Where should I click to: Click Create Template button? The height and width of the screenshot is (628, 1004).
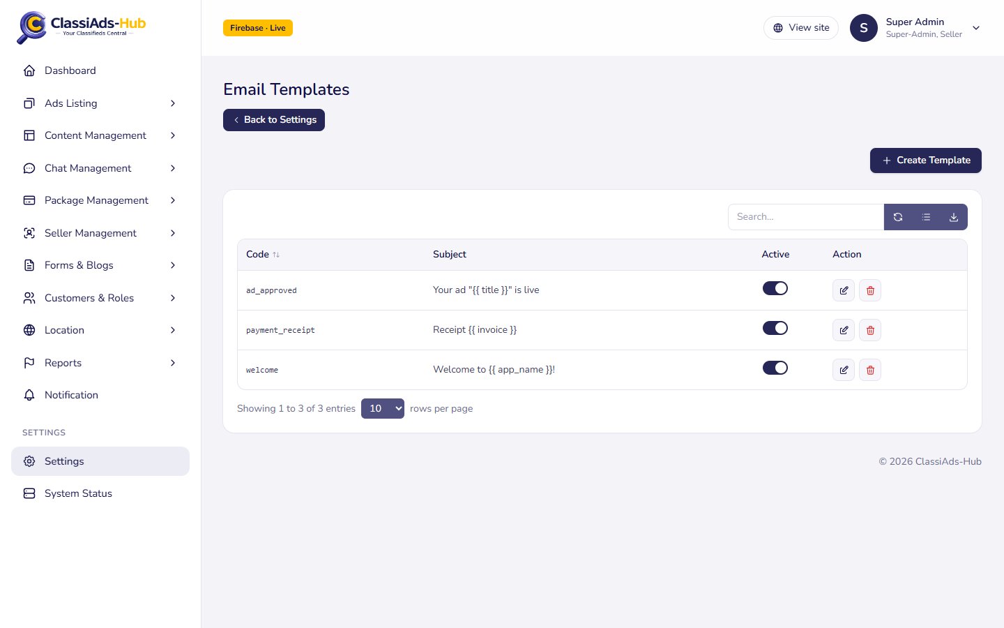(926, 160)
